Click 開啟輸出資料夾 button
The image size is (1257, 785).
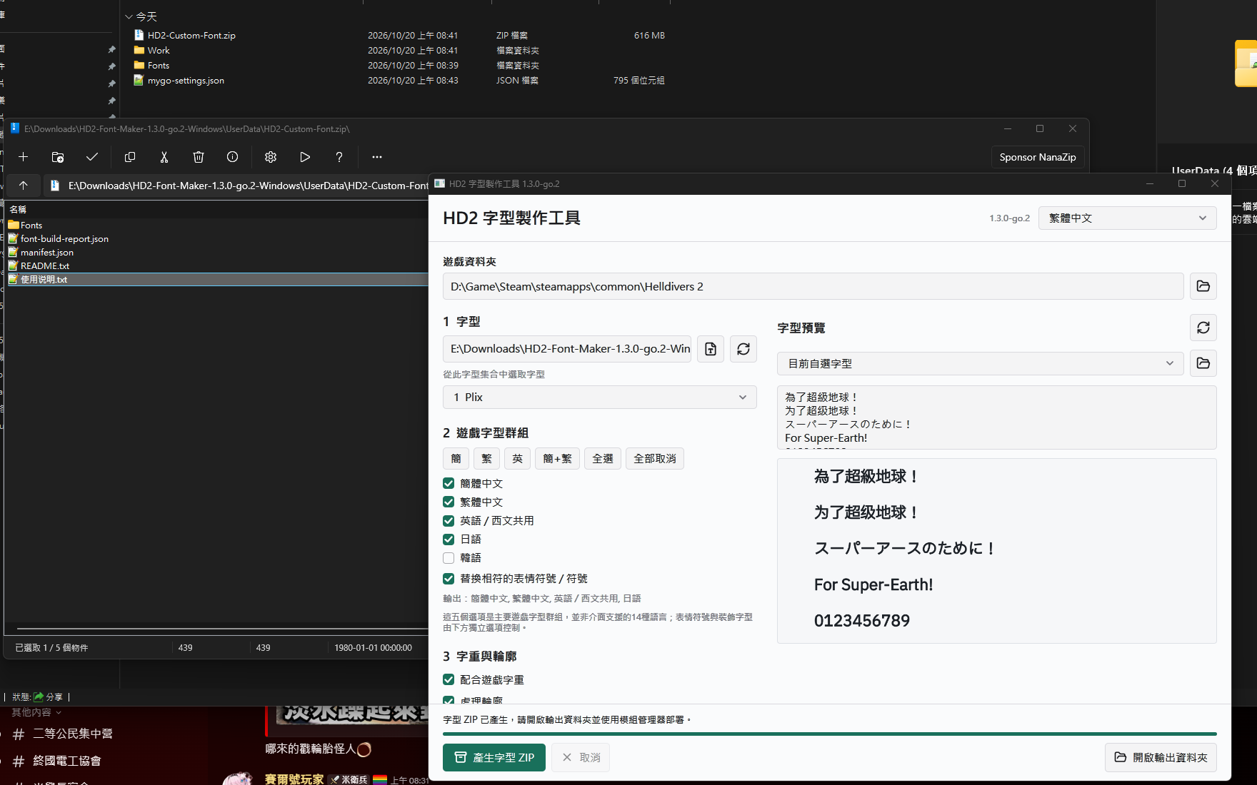(x=1161, y=757)
